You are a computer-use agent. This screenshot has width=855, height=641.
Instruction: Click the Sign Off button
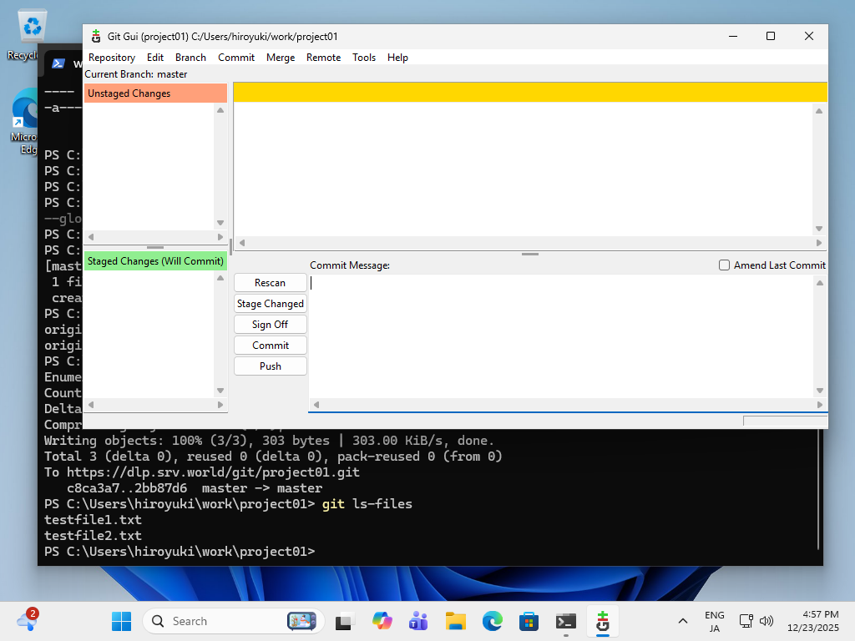click(270, 324)
